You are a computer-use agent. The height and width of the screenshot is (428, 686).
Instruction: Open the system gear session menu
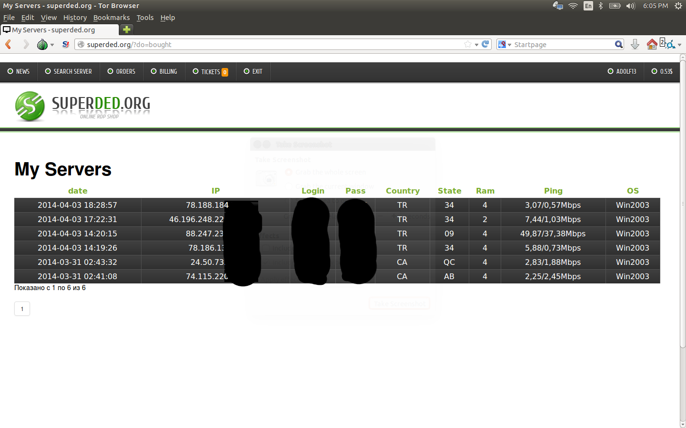click(678, 6)
